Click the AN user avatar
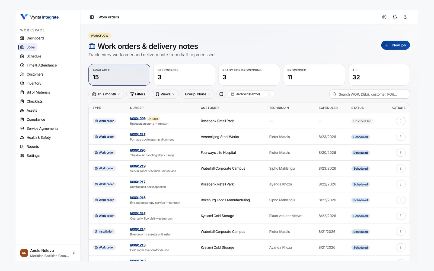 (24, 253)
